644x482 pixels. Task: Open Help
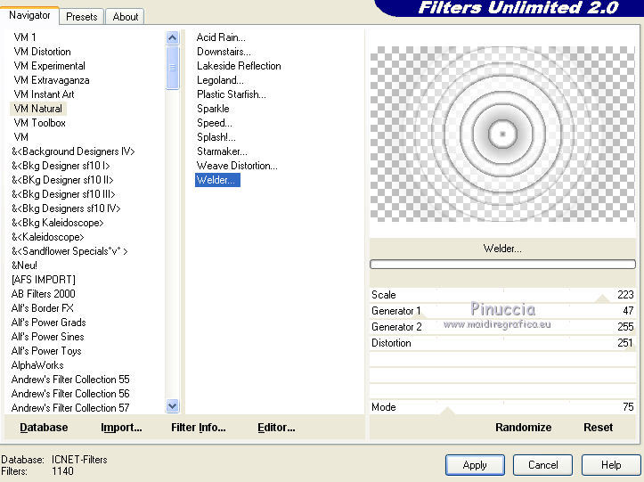611,465
